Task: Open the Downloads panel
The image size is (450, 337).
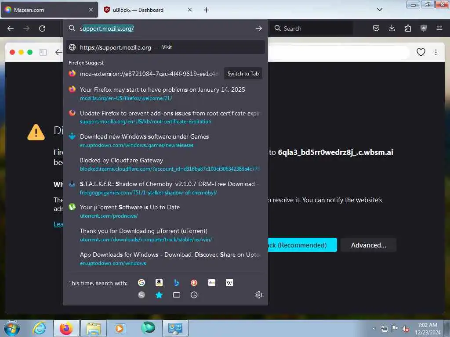Action: point(392,28)
